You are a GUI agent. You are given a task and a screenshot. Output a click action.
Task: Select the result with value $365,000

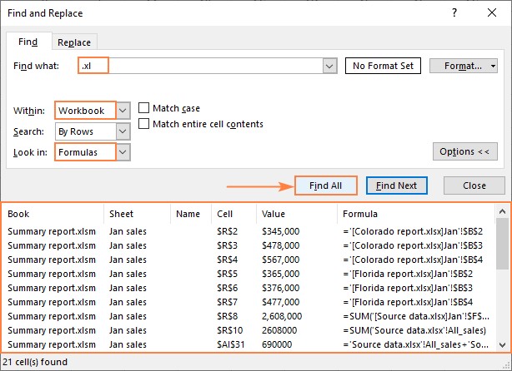click(x=248, y=274)
